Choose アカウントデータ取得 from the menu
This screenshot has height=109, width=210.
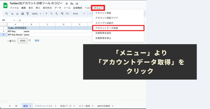(x=118, y=28)
